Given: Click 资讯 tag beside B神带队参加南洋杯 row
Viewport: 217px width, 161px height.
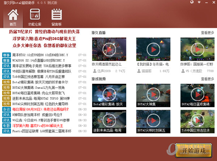Looking at the screenshot, I should 7,115.
